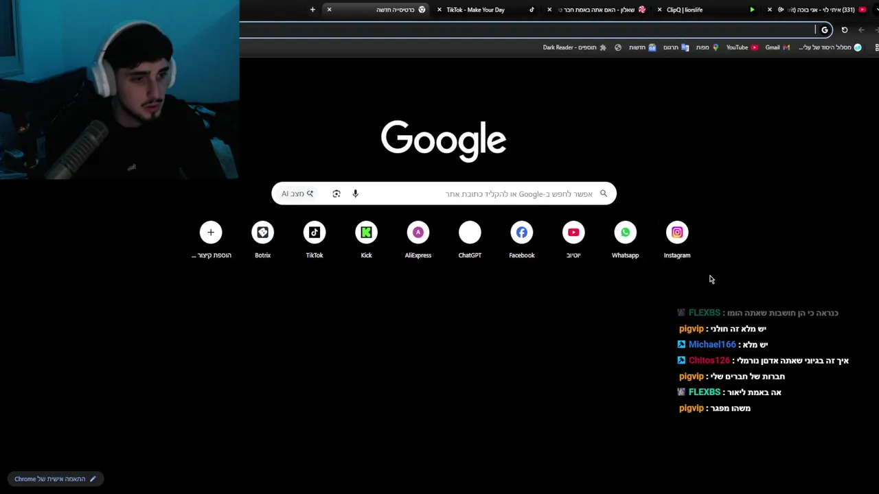
Task: Close the שאלון tab
Action: 549,10
